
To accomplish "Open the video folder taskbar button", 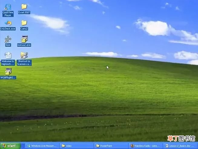I will (x=77, y=146).
